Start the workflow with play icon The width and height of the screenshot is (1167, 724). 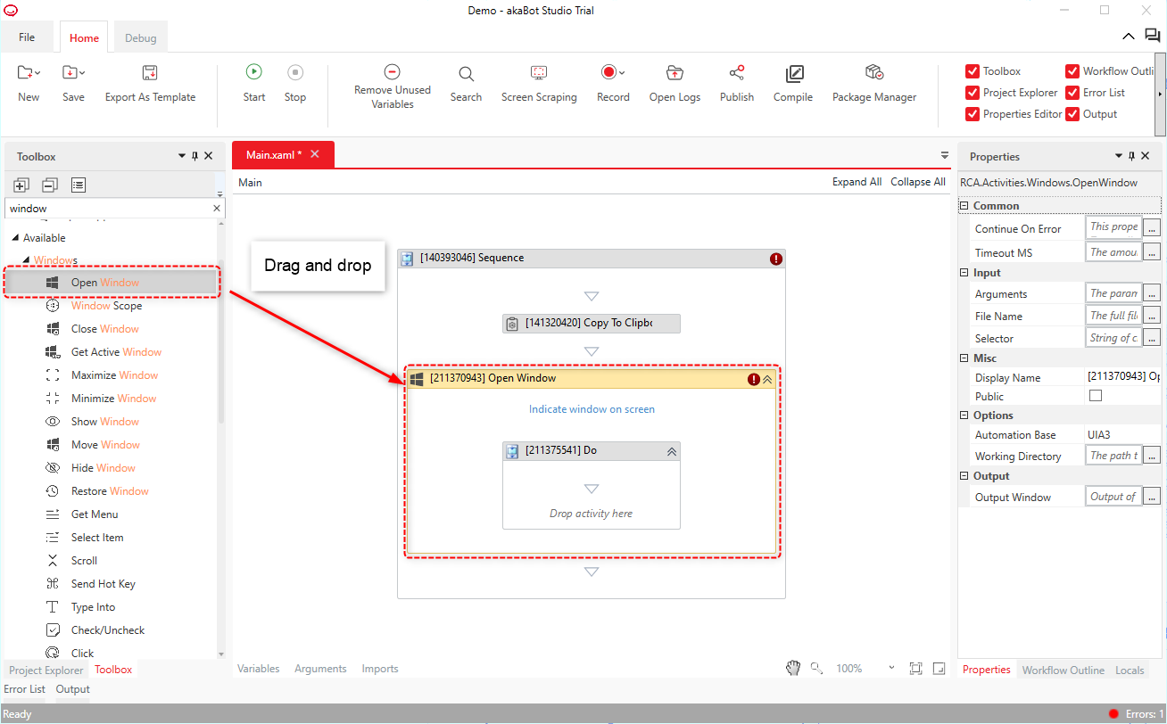(x=254, y=72)
